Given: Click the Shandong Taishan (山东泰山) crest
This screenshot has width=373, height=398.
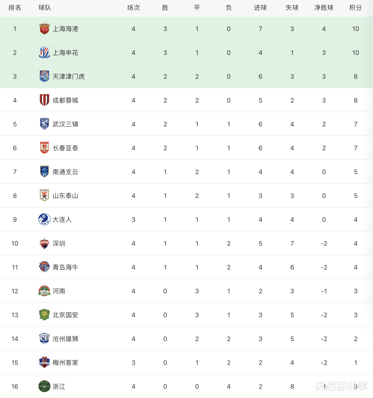Looking at the screenshot, I should tap(44, 196).
